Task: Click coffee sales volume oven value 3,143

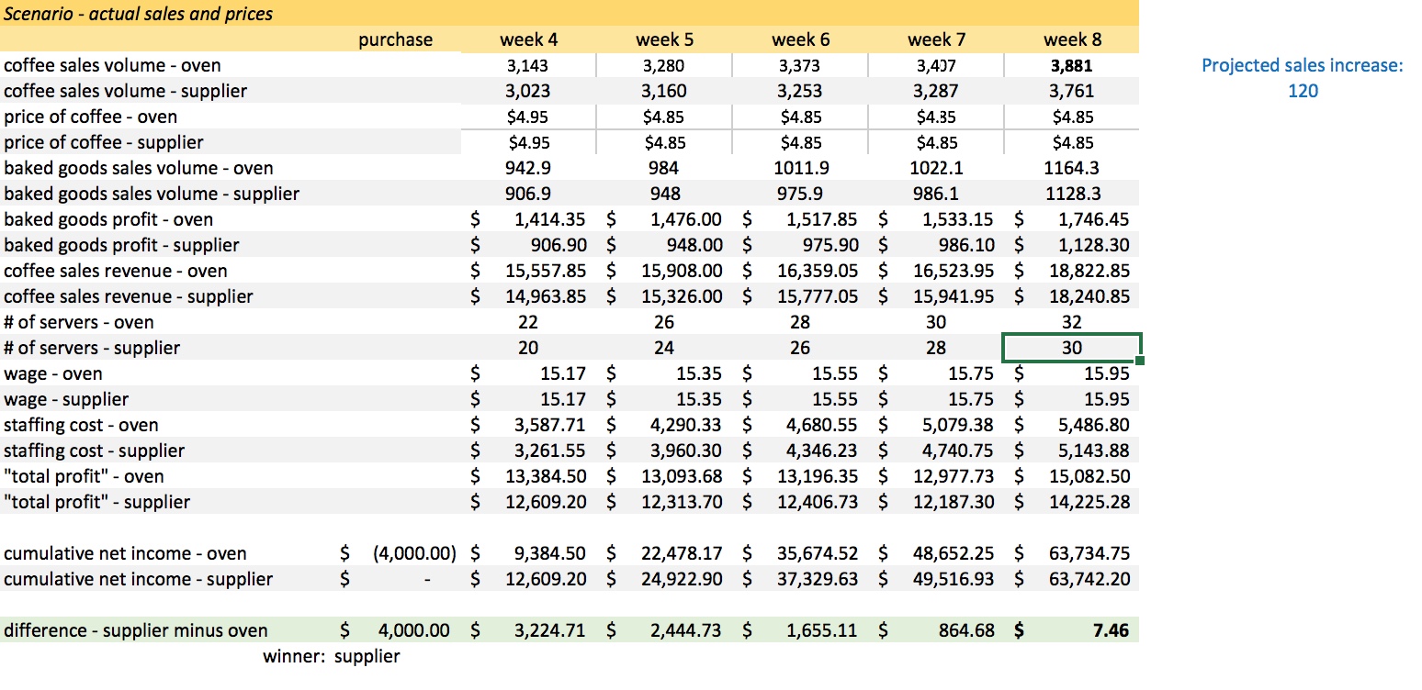Action: (x=528, y=65)
